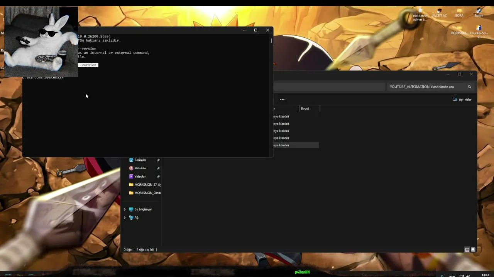
Task: Click the pin icon beside Resimler
Action: point(158,160)
